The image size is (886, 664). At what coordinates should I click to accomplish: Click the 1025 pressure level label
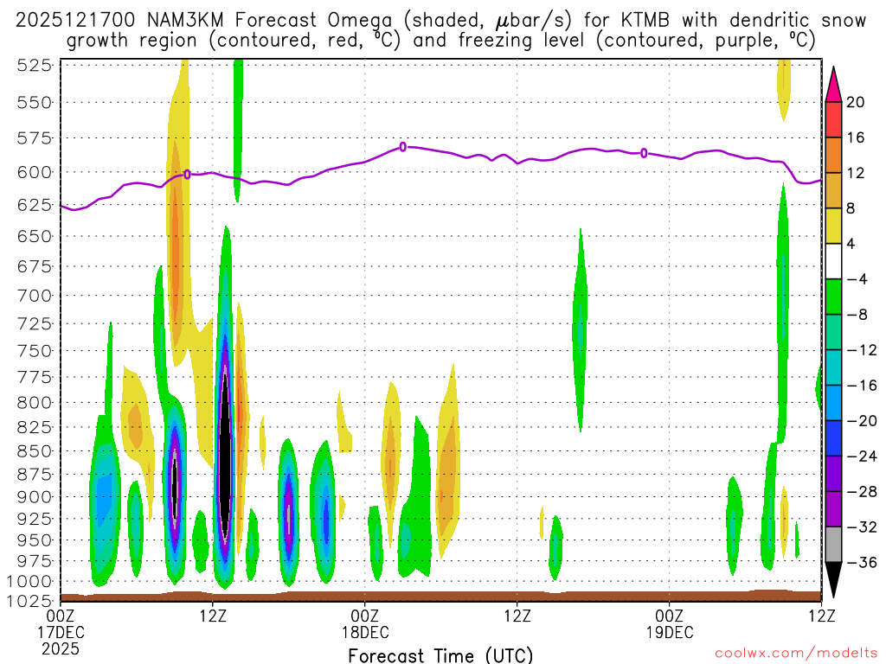29,600
